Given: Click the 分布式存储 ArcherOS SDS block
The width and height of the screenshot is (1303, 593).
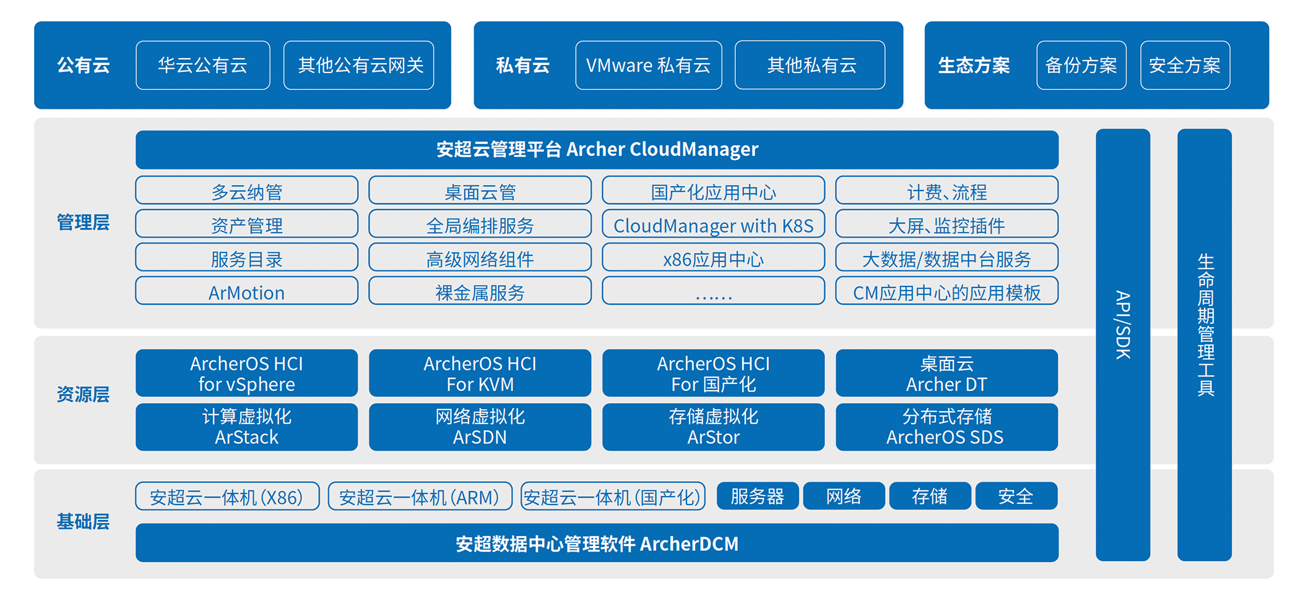Looking at the screenshot, I should 946,427.
